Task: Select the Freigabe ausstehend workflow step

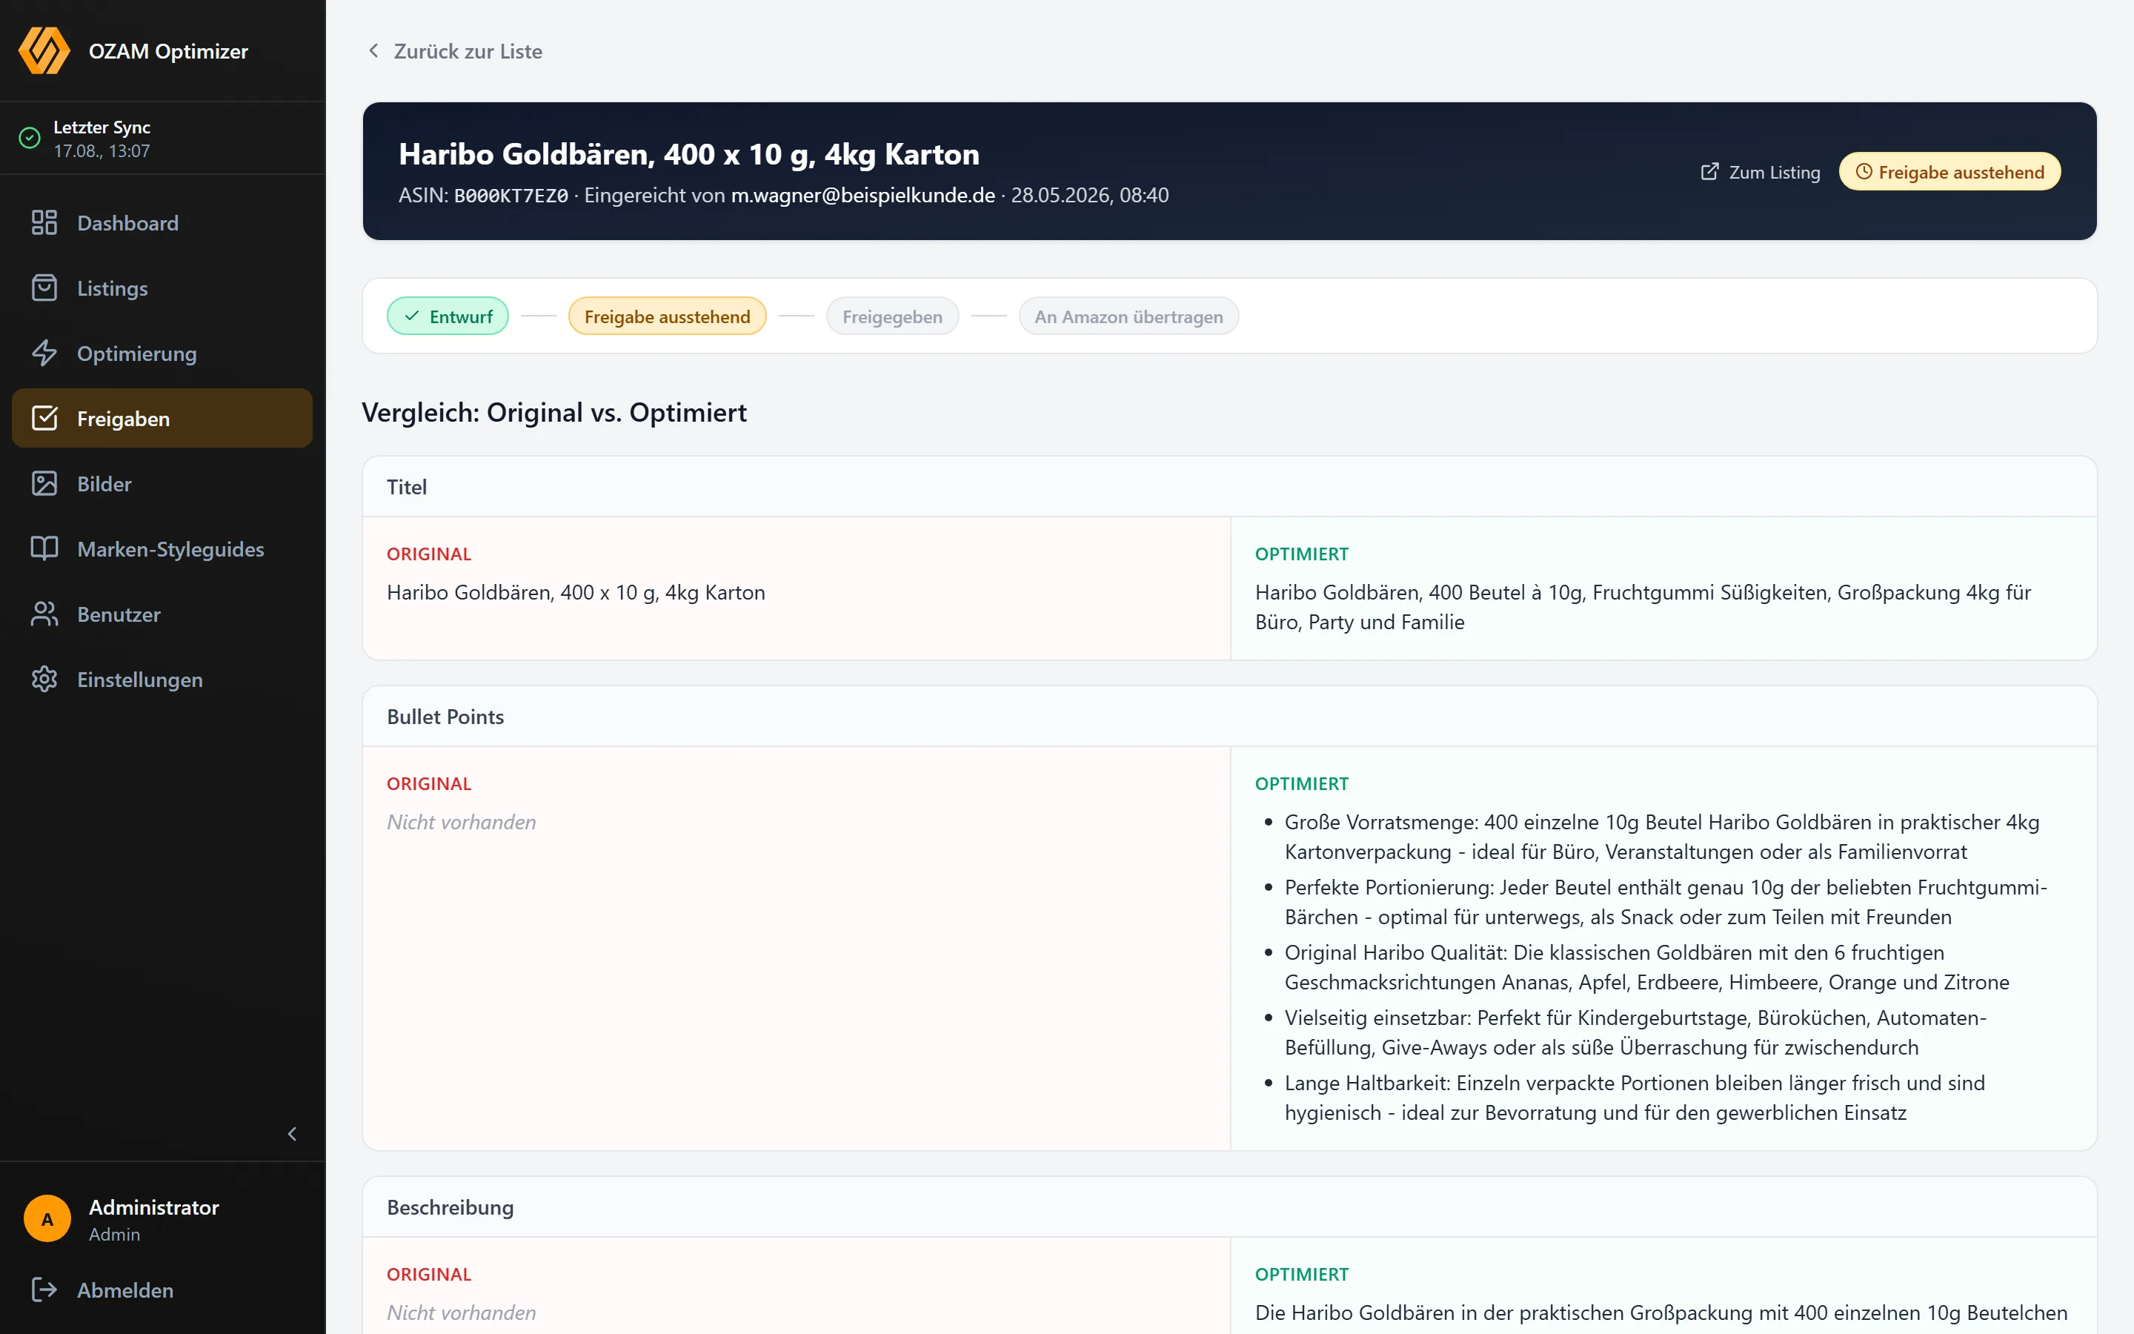Action: click(668, 316)
